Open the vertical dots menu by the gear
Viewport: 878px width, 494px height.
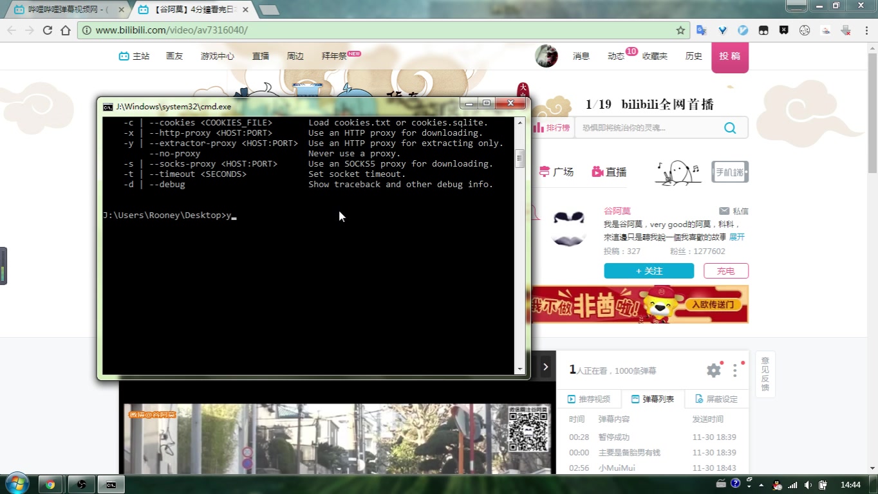(735, 370)
